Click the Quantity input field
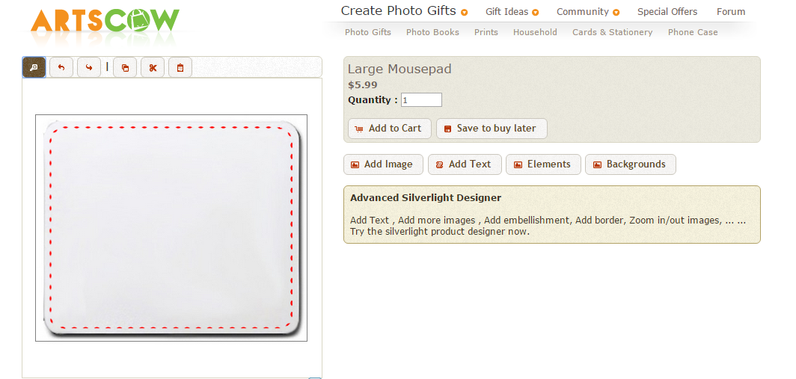Screen dimensions: 796x379 click(x=421, y=100)
